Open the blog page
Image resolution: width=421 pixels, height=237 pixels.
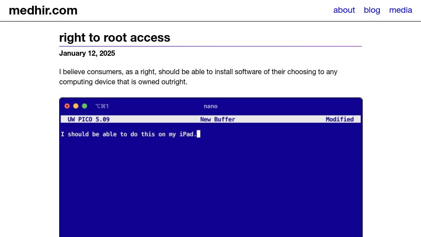coord(372,10)
